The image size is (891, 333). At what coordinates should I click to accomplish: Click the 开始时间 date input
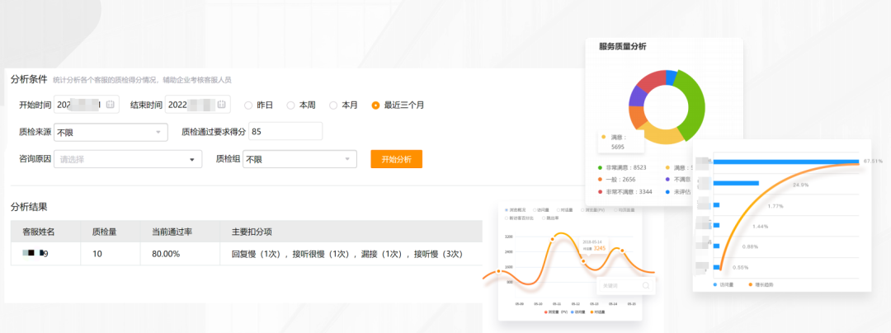click(x=87, y=105)
